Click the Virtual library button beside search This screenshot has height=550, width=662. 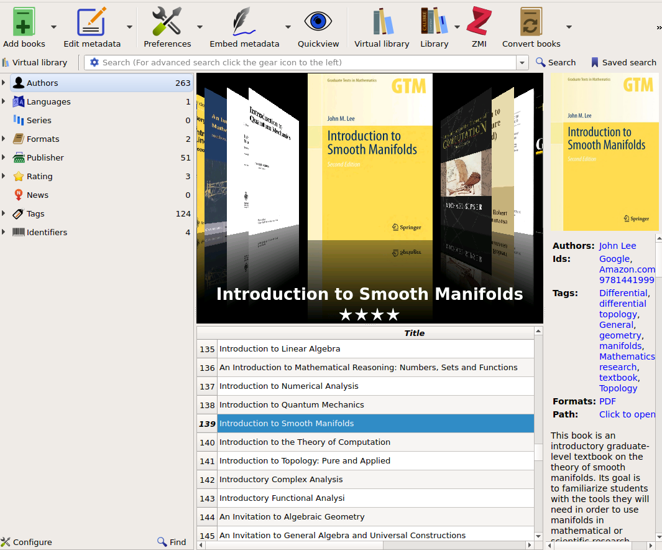pos(35,62)
